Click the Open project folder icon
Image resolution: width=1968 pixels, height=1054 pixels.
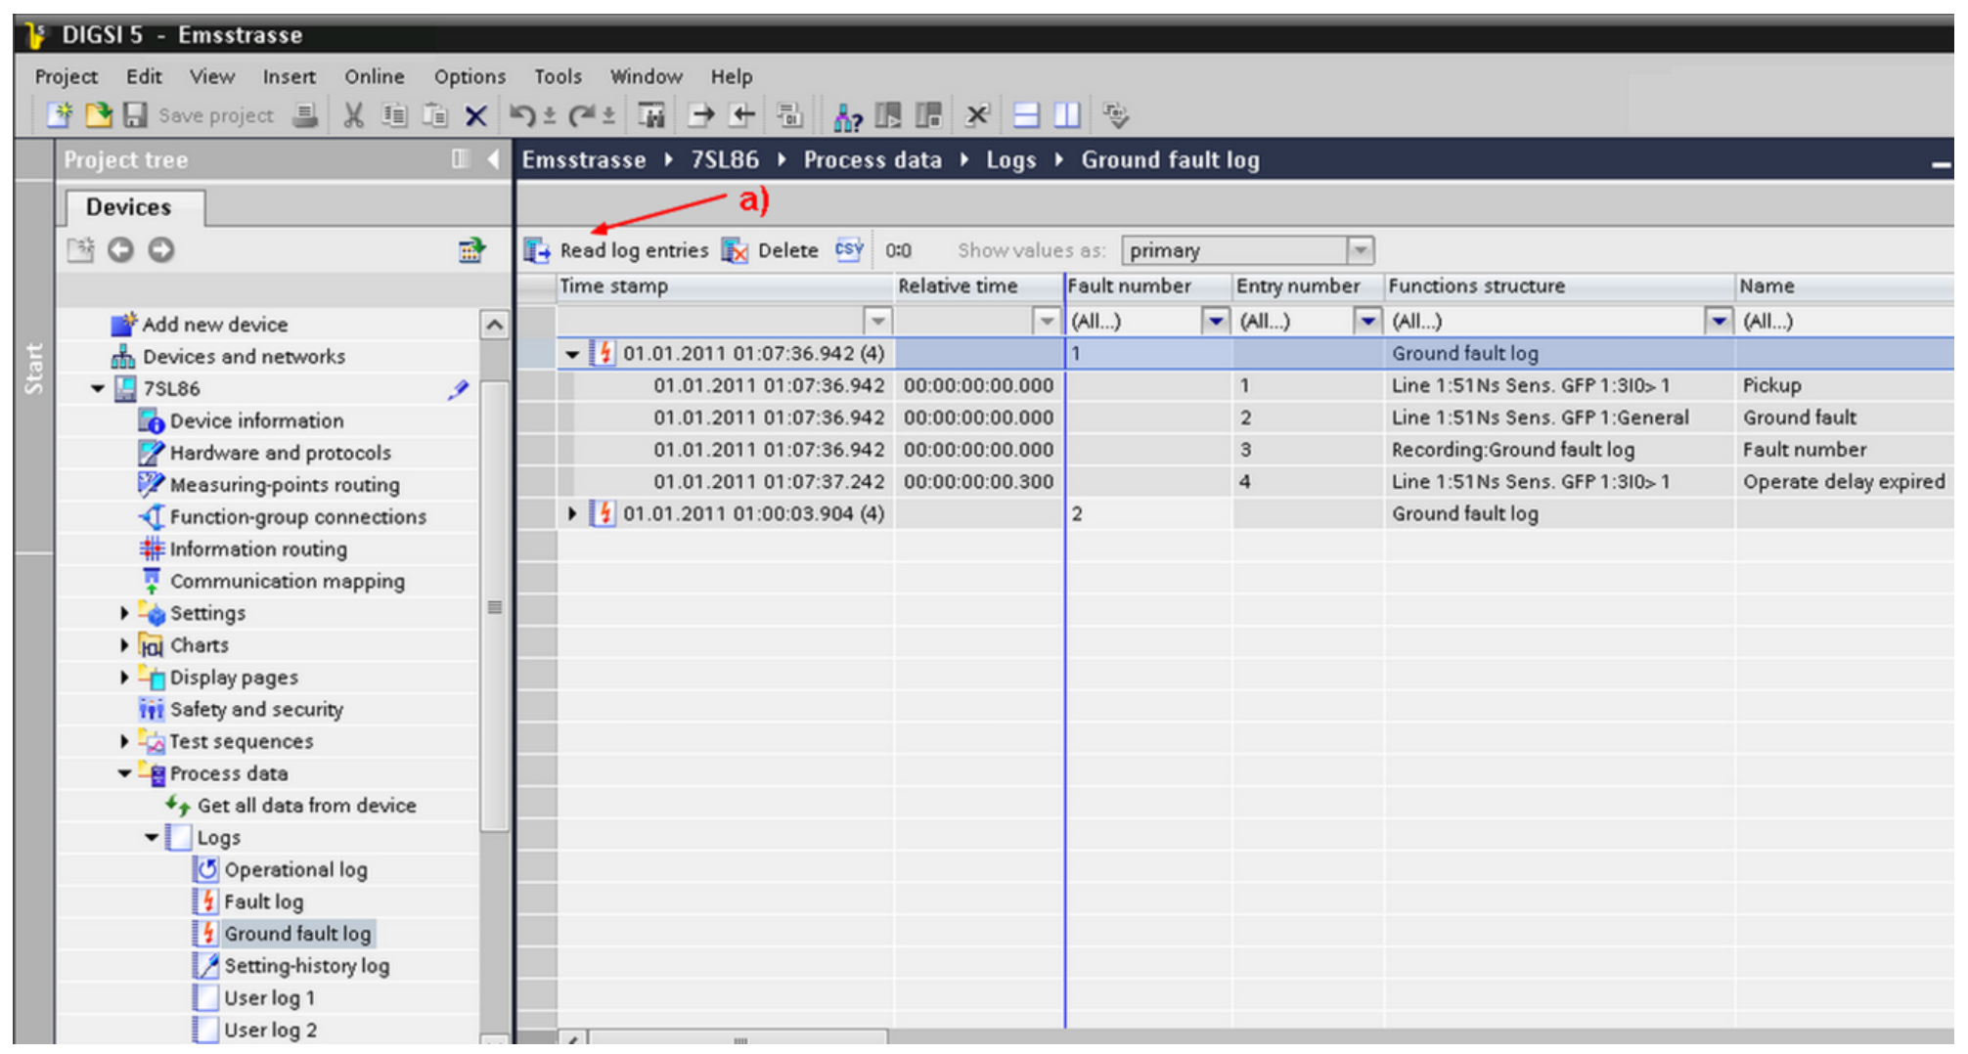(98, 115)
